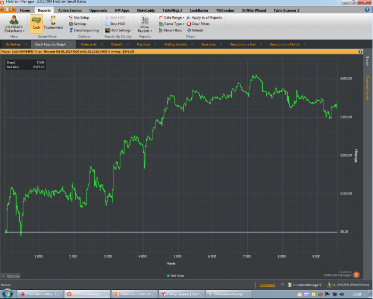
Task: Switch to PokerStars Lobby taskbar window
Action: tap(40, 294)
